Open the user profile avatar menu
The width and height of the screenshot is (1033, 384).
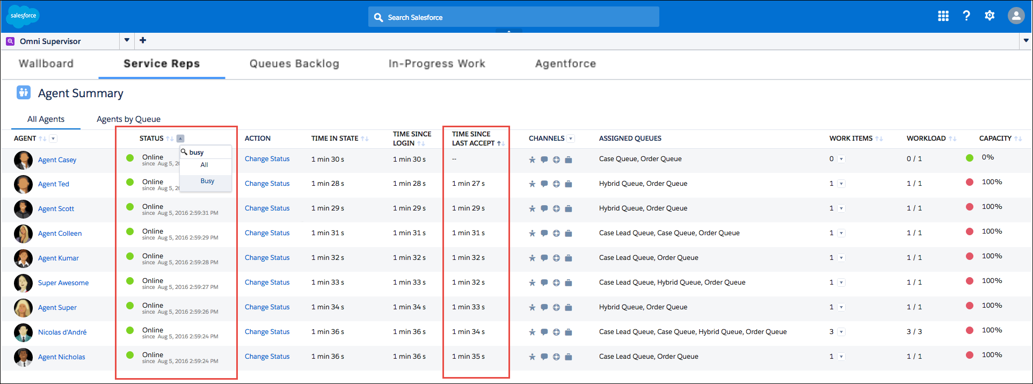1016,16
